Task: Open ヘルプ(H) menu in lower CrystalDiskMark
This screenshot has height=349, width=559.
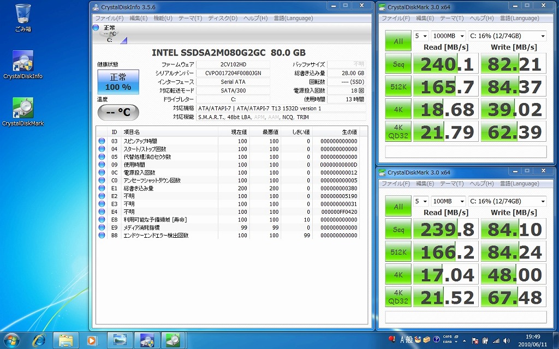Action: [x=481, y=183]
